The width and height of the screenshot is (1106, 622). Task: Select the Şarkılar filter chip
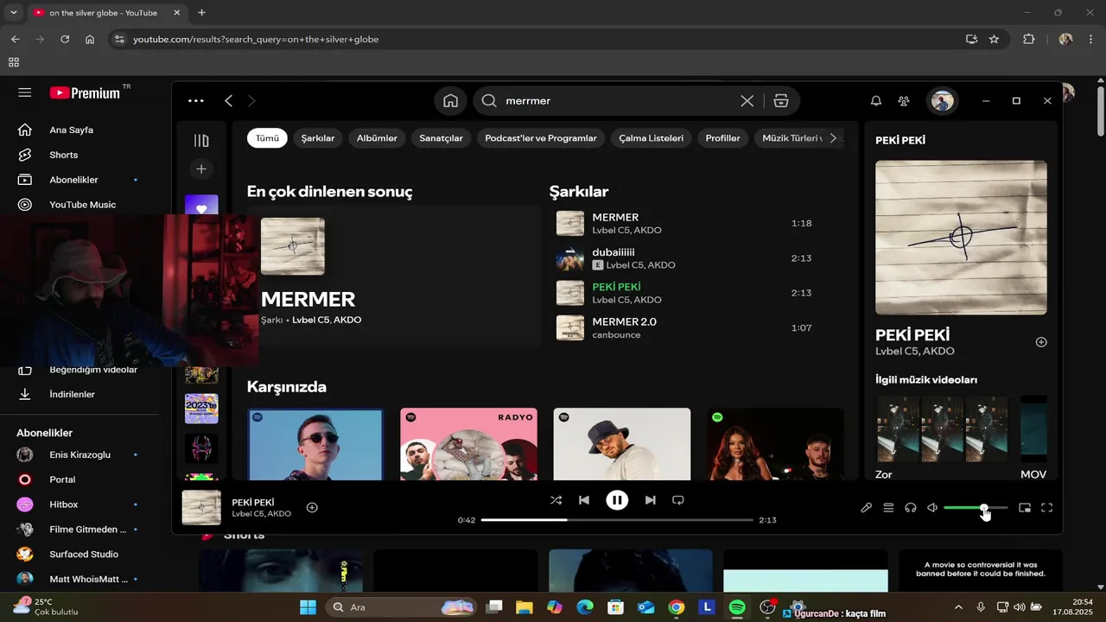click(x=318, y=138)
